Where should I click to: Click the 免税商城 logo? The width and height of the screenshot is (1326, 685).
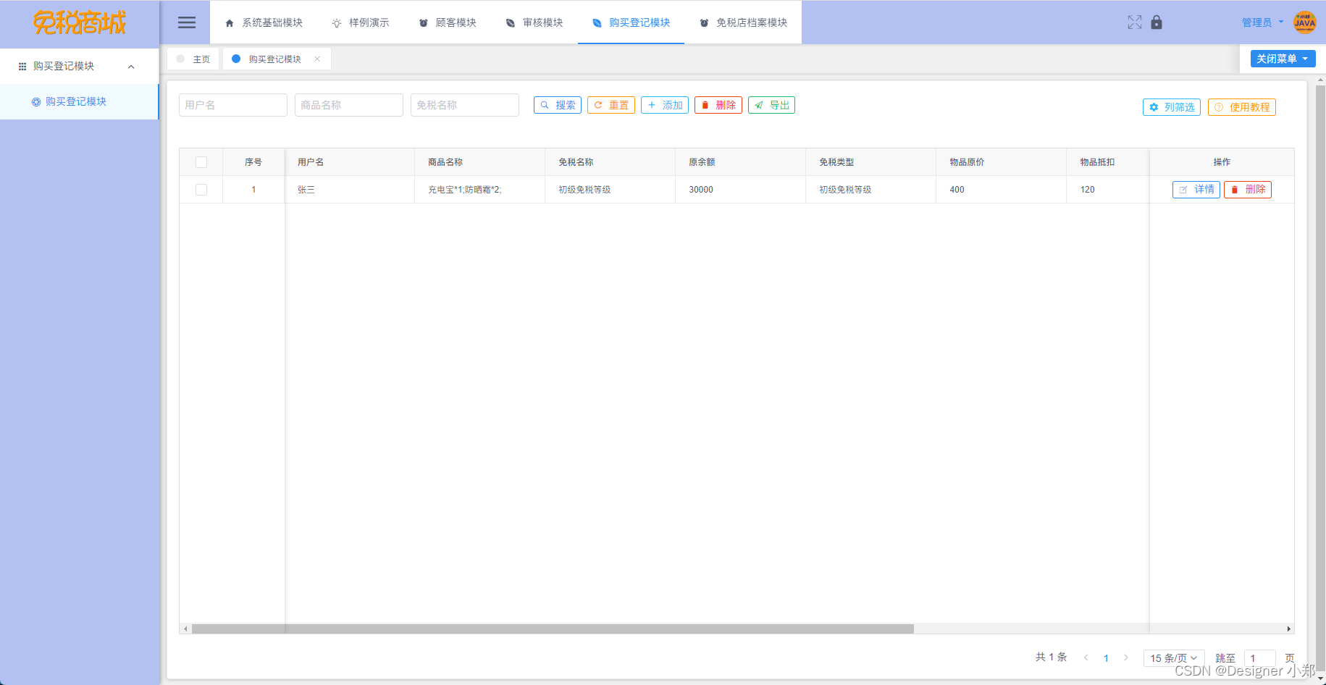click(80, 22)
